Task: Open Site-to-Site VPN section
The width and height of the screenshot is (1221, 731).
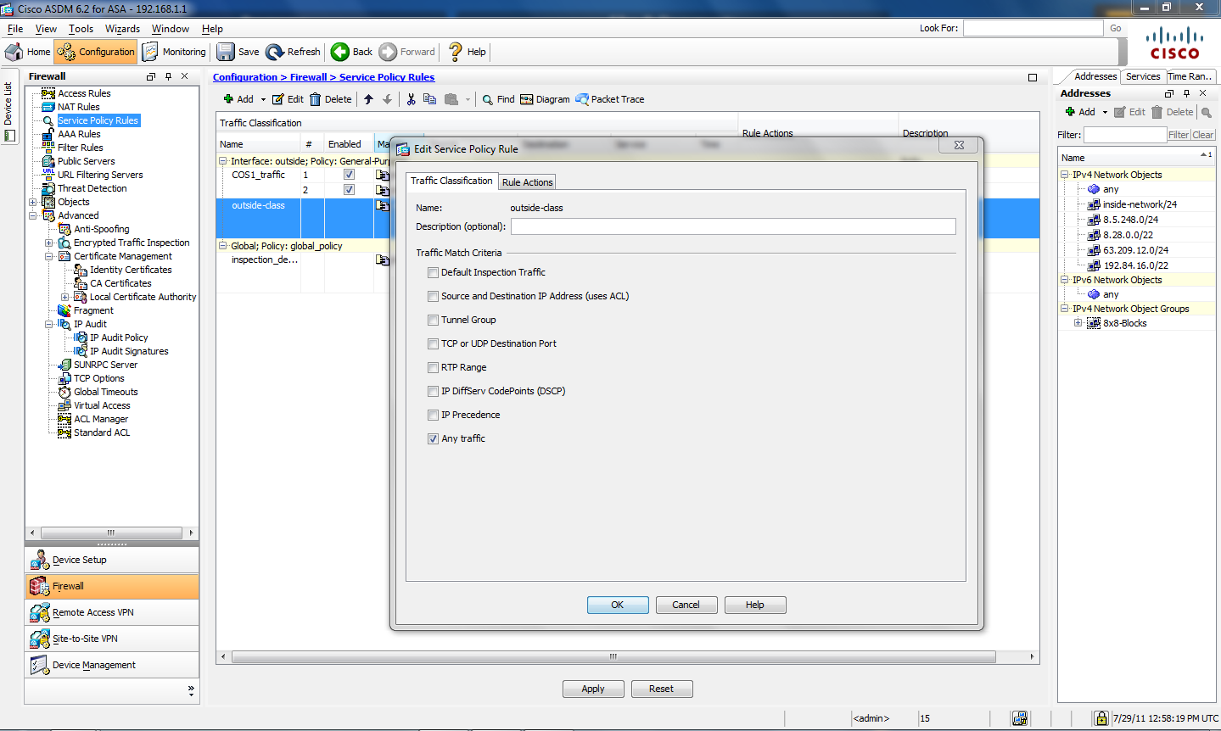Action: [x=112, y=639]
